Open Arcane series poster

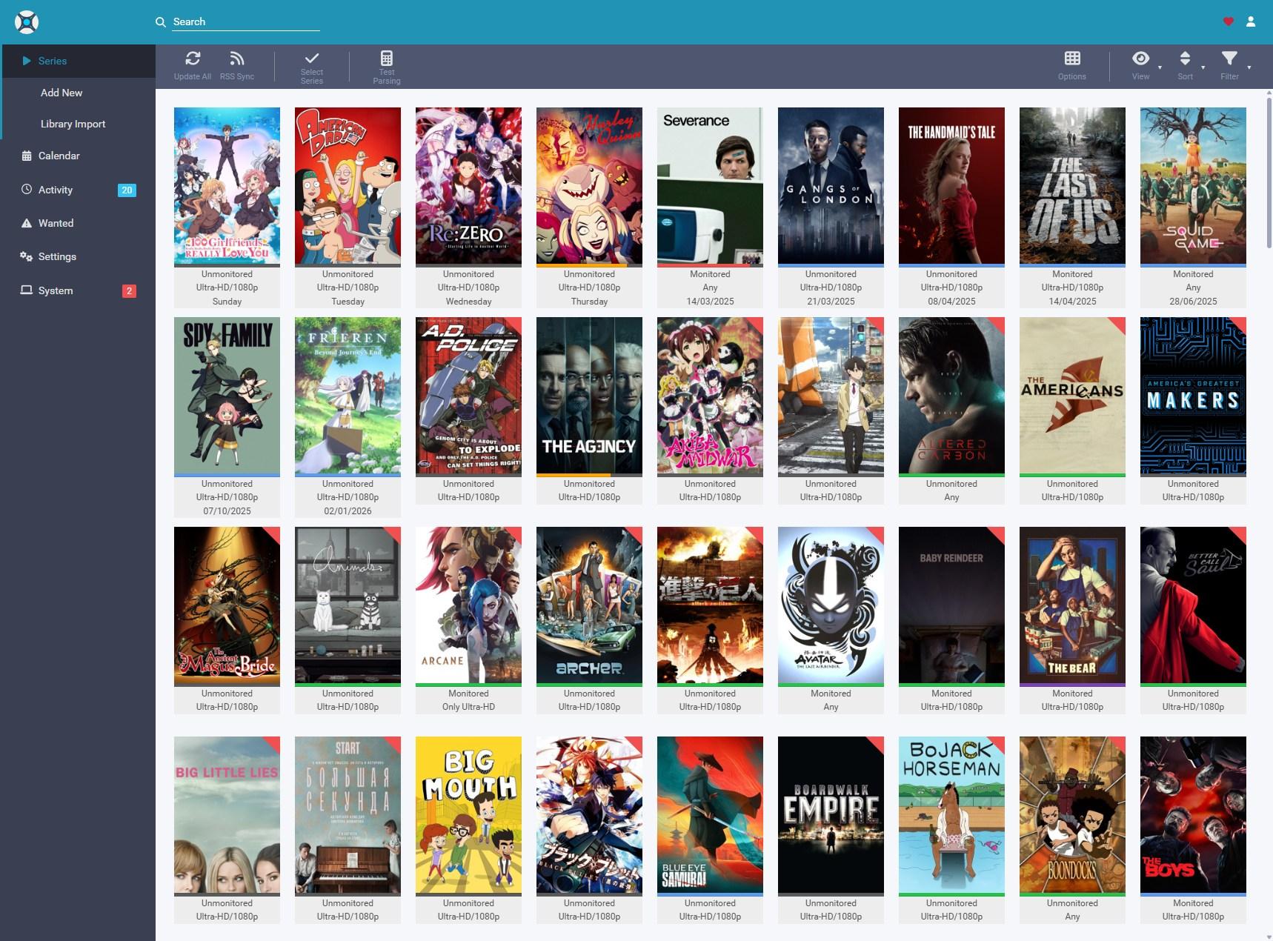pyautogui.click(x=468, y=605)
